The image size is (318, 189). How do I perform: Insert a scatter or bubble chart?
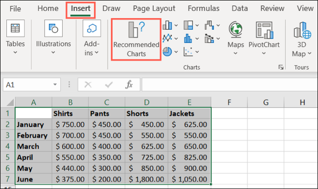pos(188,52)
